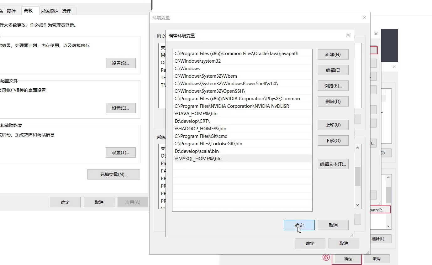Select the D:\develop\scala\bin entry
The height and width of the screenshot is (265, 432).
pos(242,151)
